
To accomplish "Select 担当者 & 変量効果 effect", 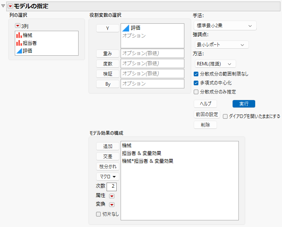I will click(142, 153).
